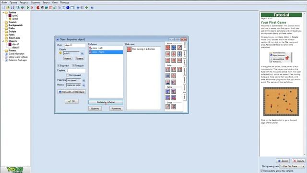Click the object name input field
Viewport: 307px width, 173px height.
point(75,45)
